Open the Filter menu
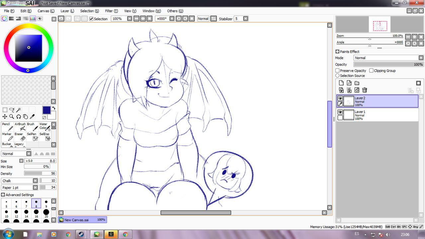 pos(111,11)
